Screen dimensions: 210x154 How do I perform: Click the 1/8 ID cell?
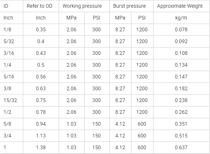[x=11, y=29]
